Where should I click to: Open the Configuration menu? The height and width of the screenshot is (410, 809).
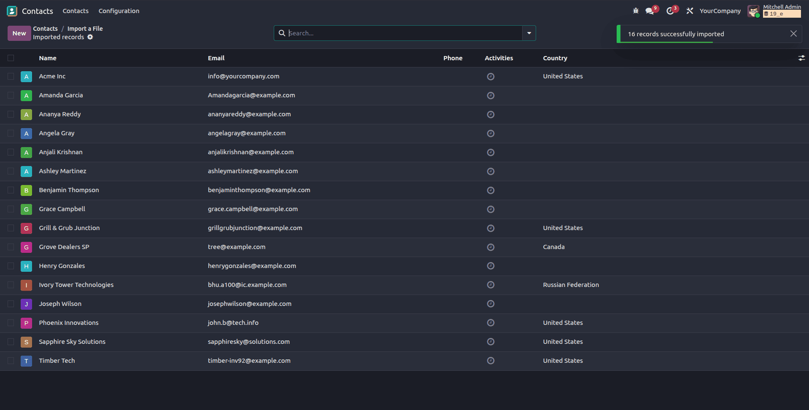coord(119,11)
